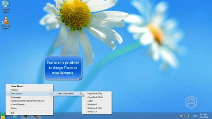Open the clock showing 9:47 AM
This screenshot has width=212, height=119.
tap(204, 116)
